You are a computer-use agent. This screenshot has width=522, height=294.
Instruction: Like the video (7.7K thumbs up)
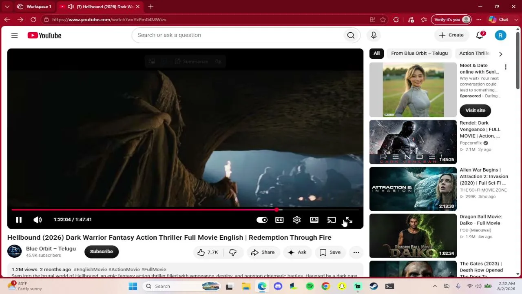pos(208,252)
